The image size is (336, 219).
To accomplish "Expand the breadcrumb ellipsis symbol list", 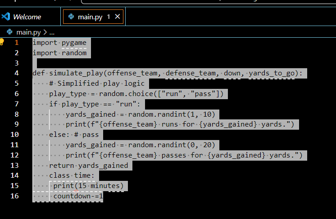I will pyautogui.click(x=51, y=32).
